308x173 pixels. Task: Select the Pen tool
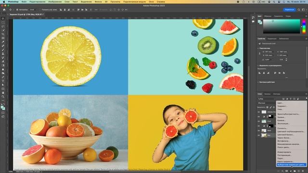[3, 77]
